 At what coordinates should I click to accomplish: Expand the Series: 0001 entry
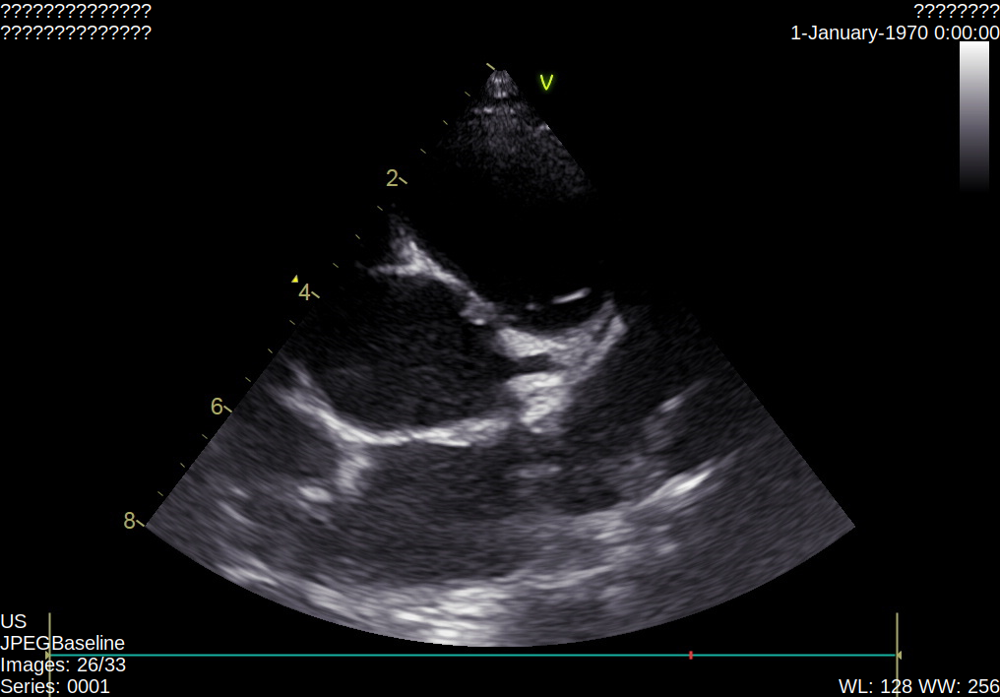55,686
